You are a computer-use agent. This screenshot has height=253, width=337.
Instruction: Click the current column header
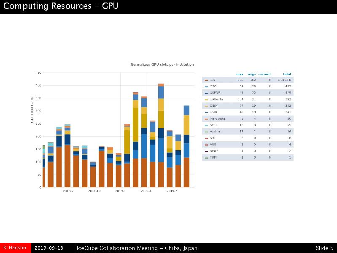[x=264, y=74]
